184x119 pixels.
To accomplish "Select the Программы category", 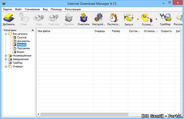I will (23, 48).
